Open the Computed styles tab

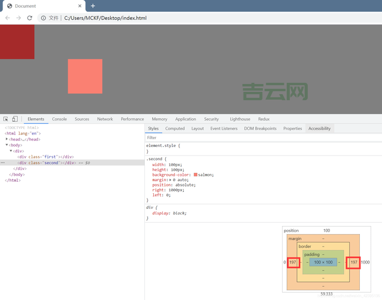[x=175, y=128]
